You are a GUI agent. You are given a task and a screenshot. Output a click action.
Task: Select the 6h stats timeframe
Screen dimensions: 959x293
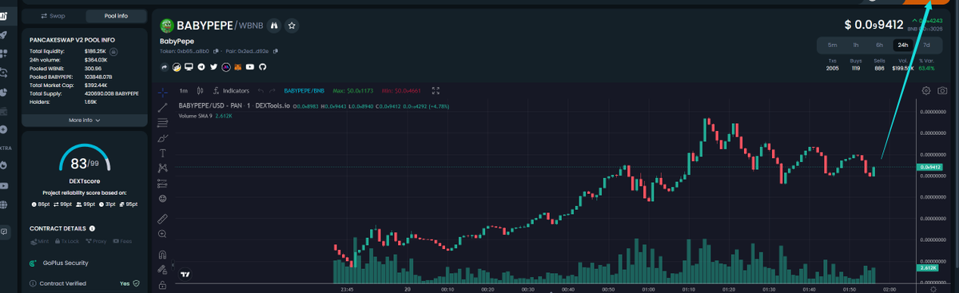879,45
